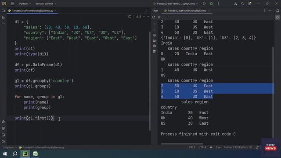Open Excel from Windows taskbar
Screen dimensions: 281x158
point(35,154)
